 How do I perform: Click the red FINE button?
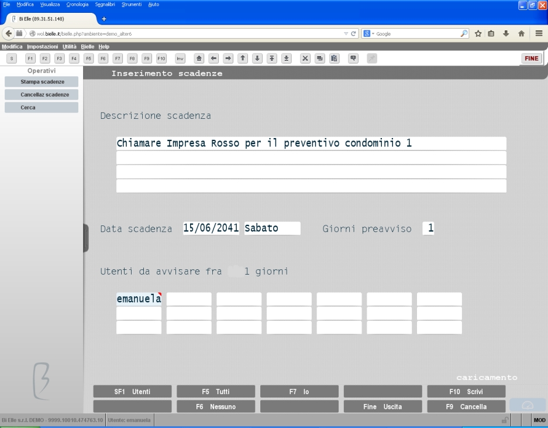(x=532, y=59)
